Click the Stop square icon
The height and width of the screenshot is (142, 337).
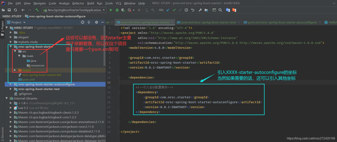pos(139,10)
